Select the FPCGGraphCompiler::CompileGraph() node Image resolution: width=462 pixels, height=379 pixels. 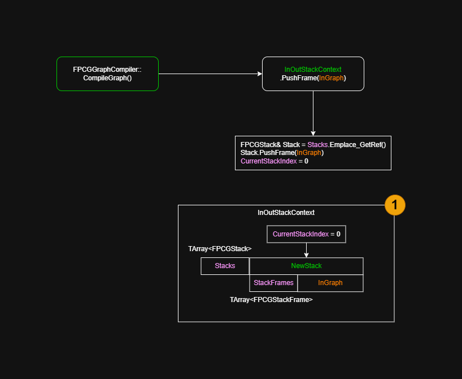pyautogui.click(x=107, y=74)
